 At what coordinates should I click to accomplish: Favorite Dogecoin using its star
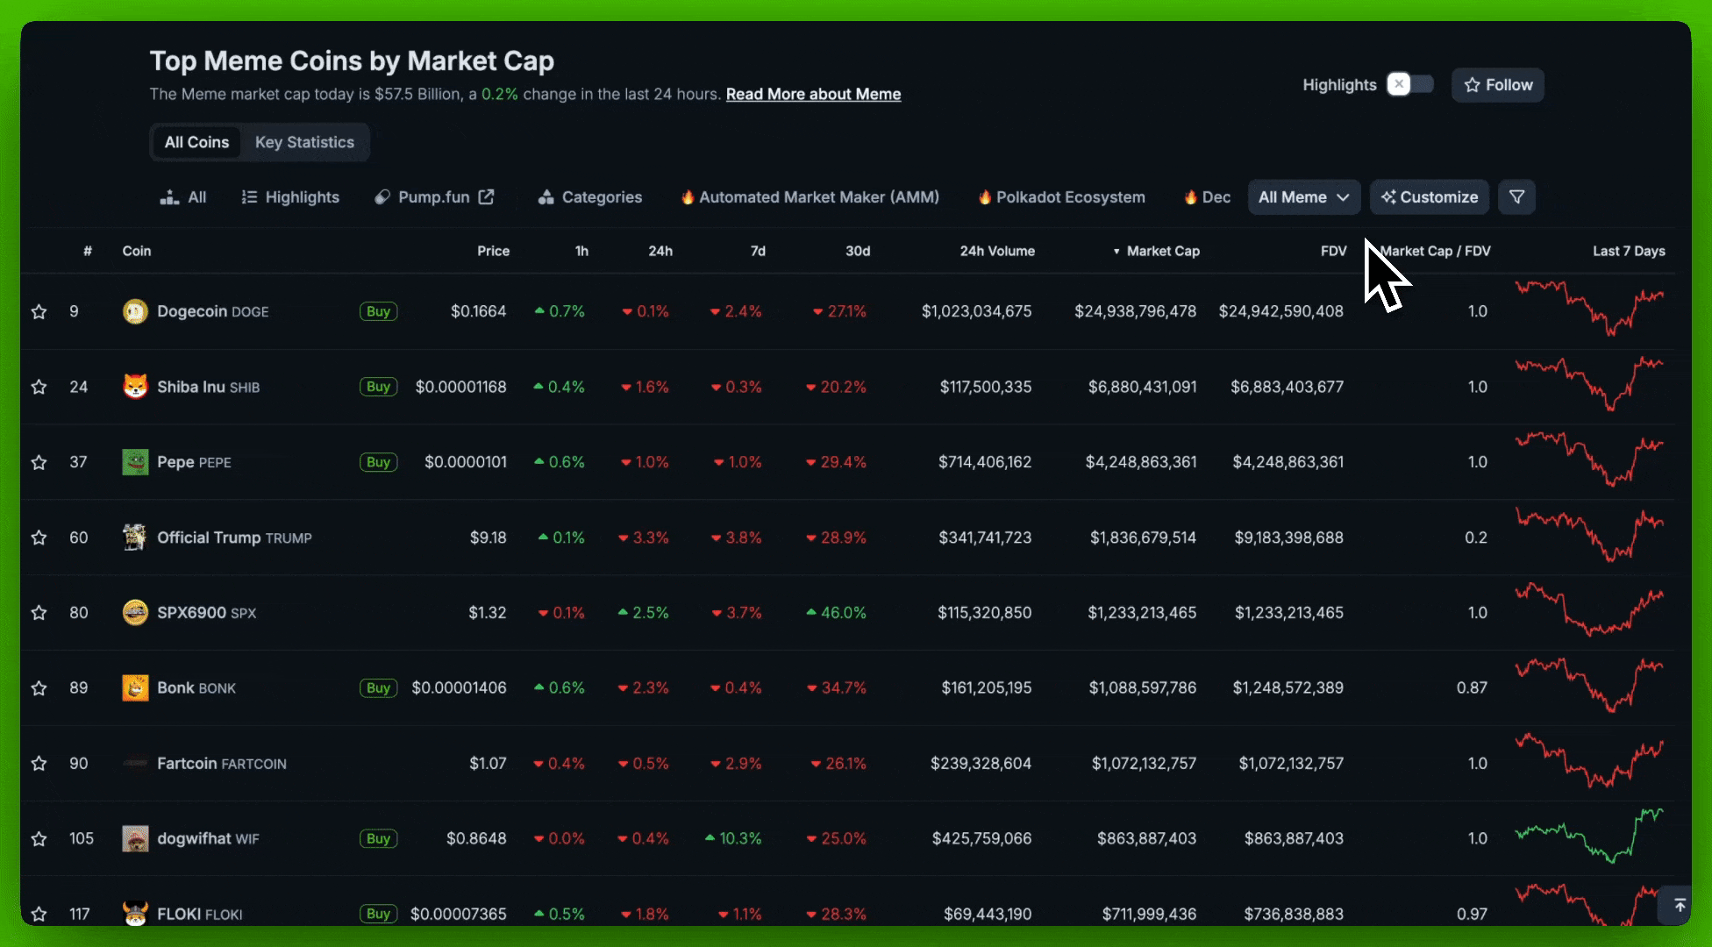tap(39, 310)
